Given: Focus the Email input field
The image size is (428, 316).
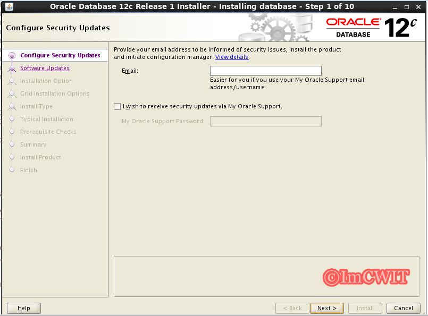Looking at the screenshot, I should coord(266,71).
